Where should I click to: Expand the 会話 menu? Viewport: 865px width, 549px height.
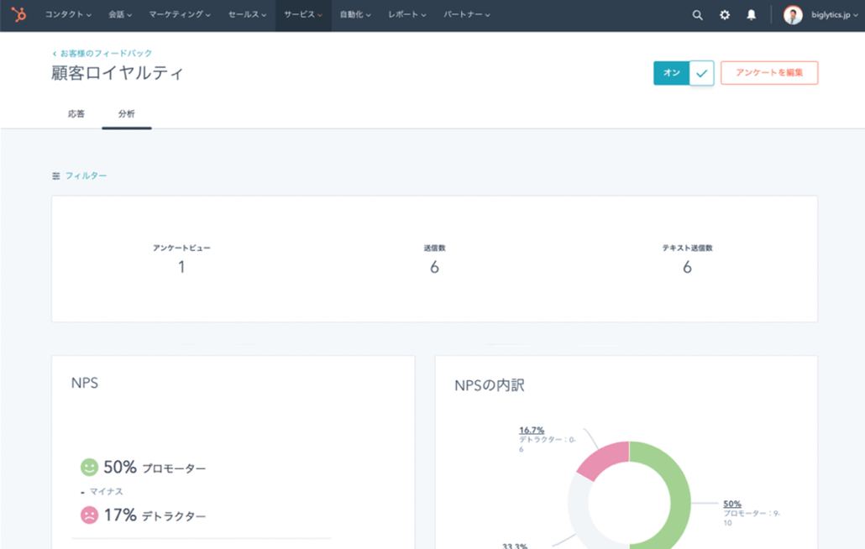[120, 15]
